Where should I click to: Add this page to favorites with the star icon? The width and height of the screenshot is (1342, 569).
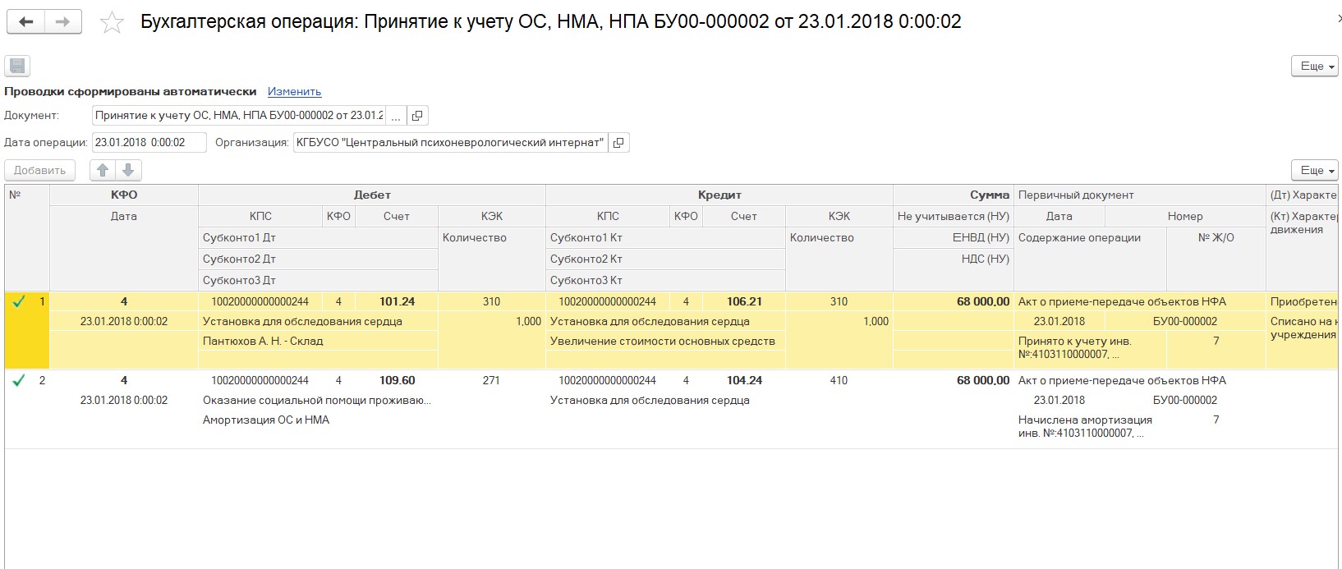(111, 23)
